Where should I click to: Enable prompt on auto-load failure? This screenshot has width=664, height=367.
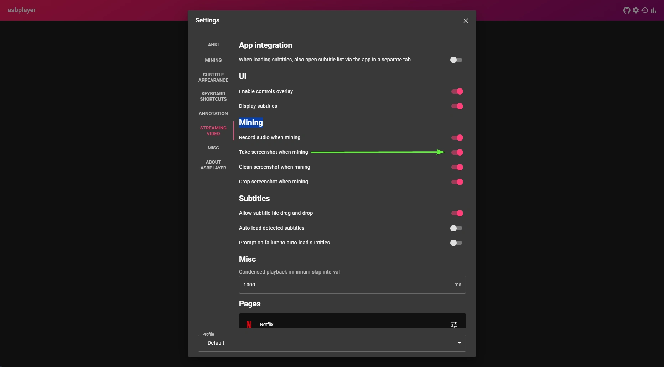pos(456,243)
